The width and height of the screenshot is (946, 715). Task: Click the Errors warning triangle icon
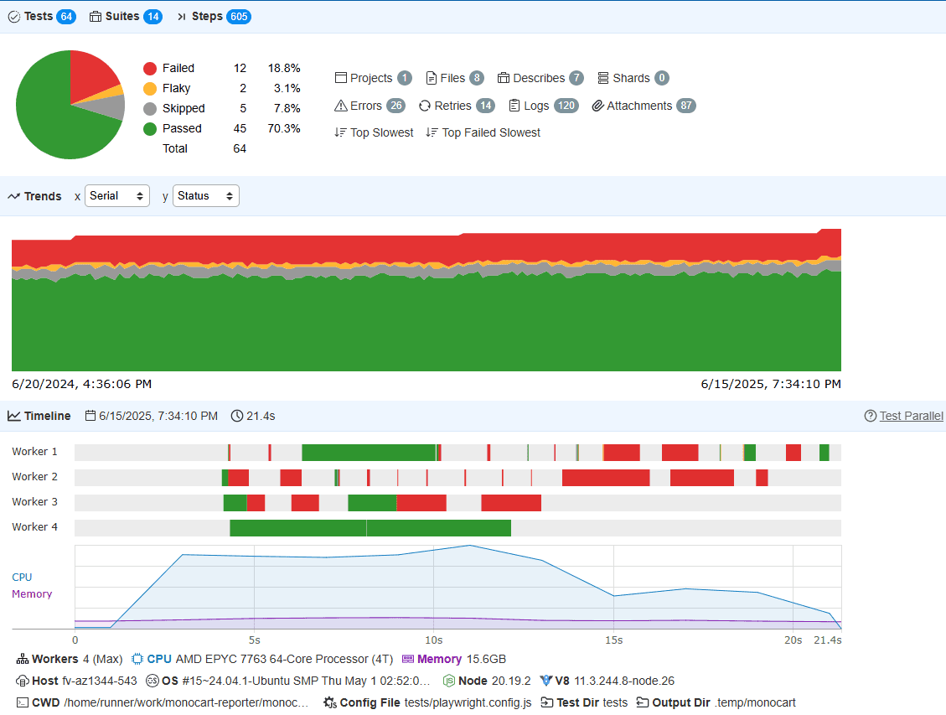tap(340, 106)
